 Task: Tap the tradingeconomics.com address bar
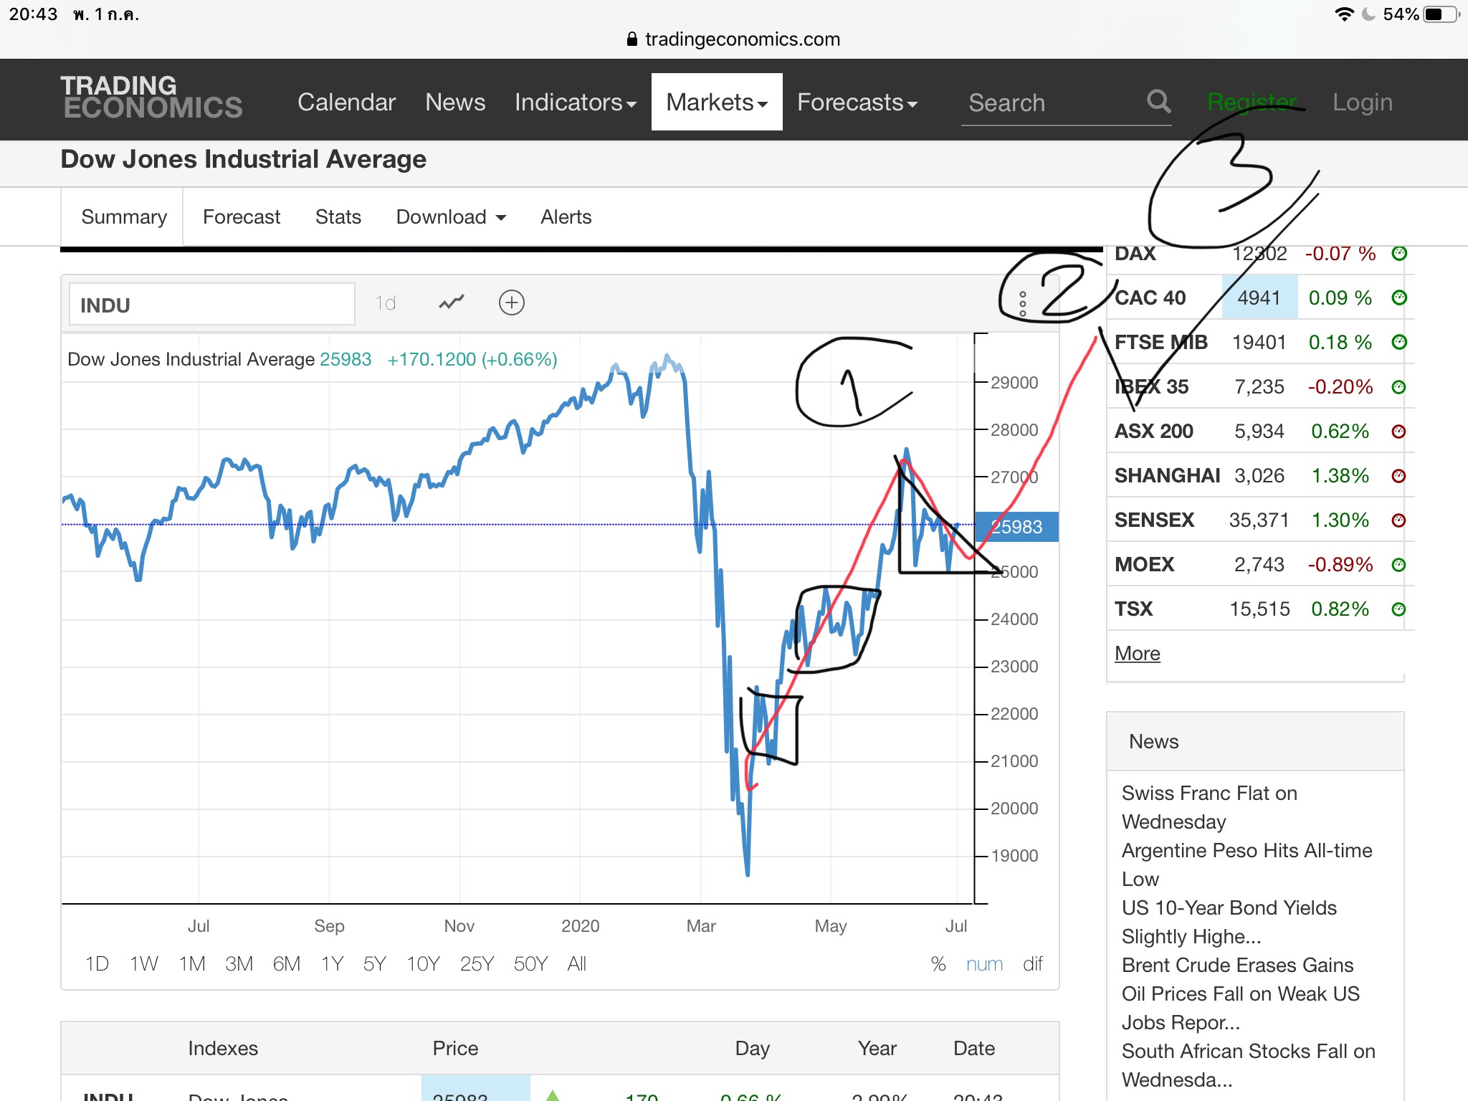coord(733,39)
